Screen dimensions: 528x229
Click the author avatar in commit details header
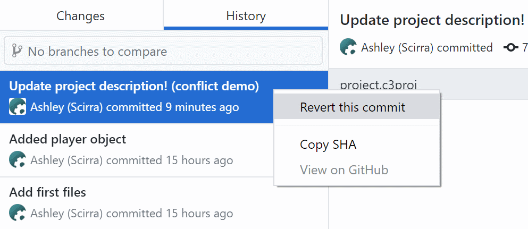tap(348, 47)
